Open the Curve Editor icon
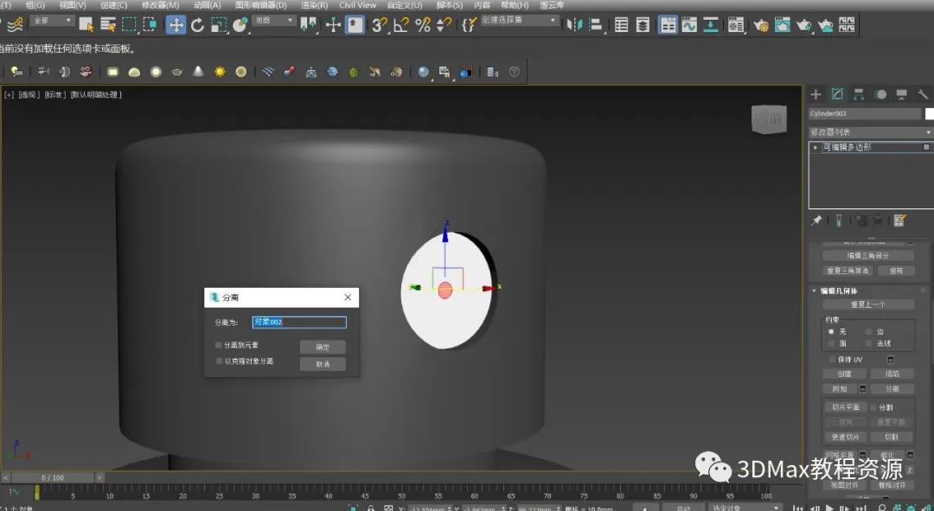934x511 pixels. (x=689, y=25)
